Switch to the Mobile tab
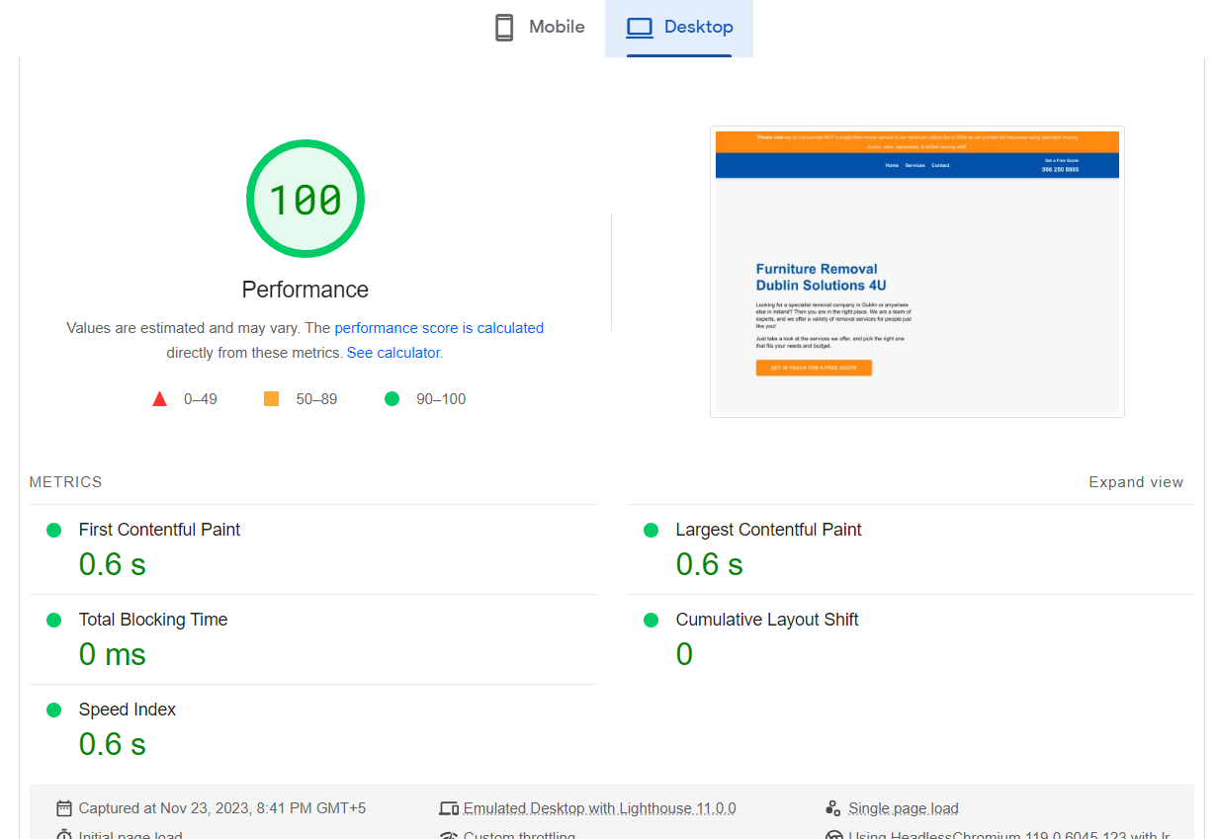This screenshot has width=1218, height=839. tap(539, 27)
